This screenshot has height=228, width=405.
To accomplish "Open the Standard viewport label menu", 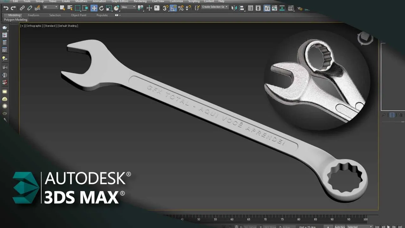I will point(50,26).
